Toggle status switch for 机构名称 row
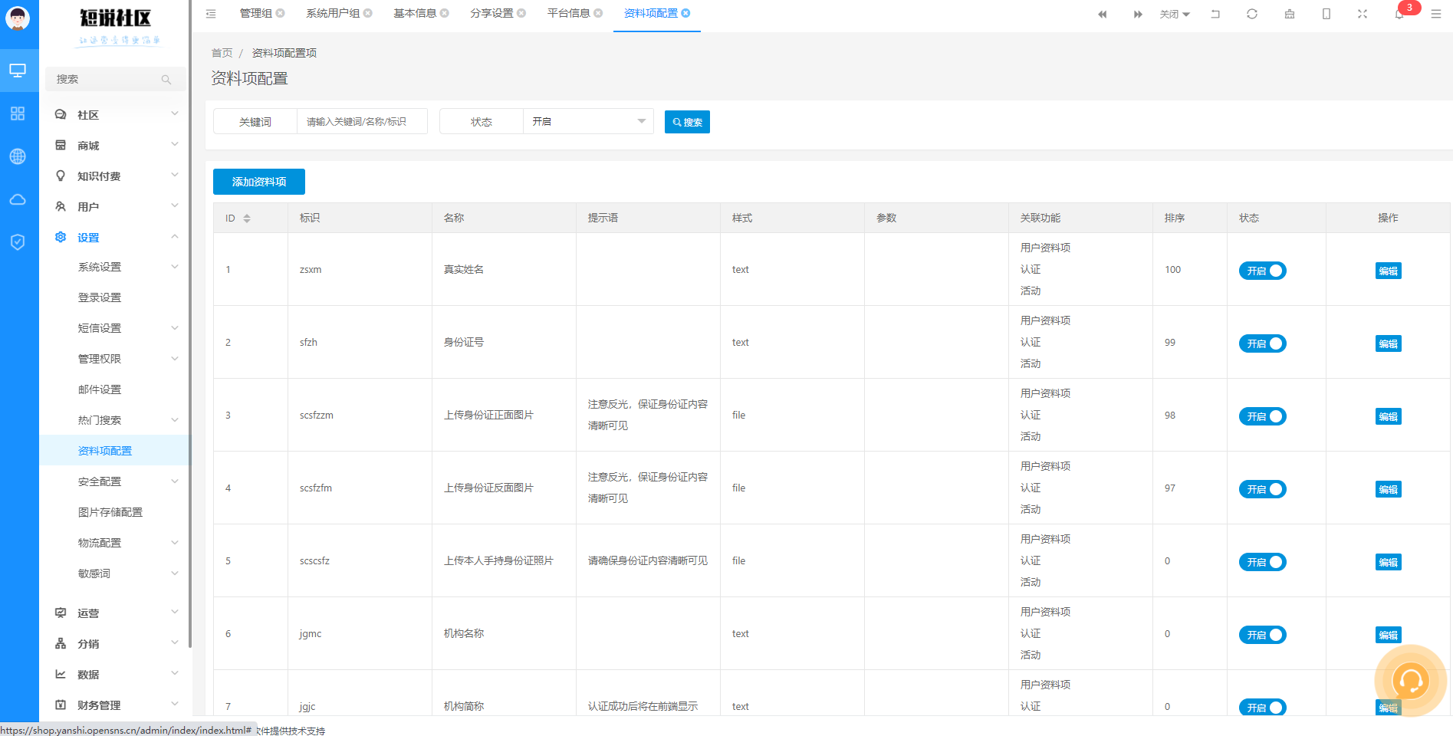 click(x=1262, y=635)
